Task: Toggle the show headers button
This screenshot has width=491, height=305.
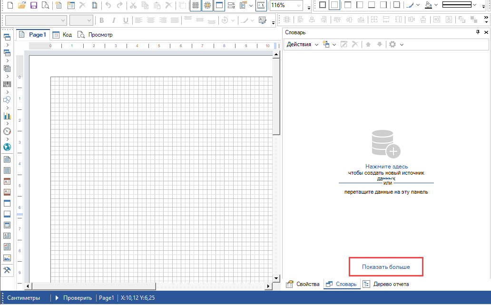Action: [219, 5]
